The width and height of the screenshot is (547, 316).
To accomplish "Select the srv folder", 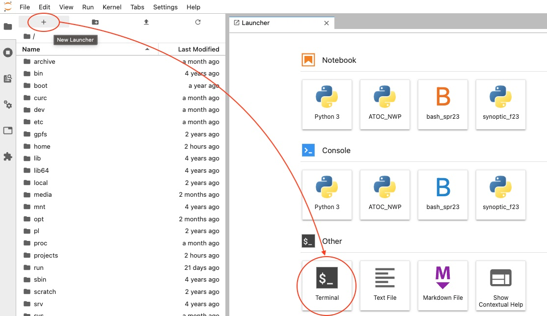I will (x=121, y=304).
